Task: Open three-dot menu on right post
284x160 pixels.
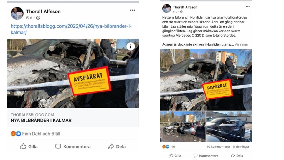Action: (x=248, y=6)
